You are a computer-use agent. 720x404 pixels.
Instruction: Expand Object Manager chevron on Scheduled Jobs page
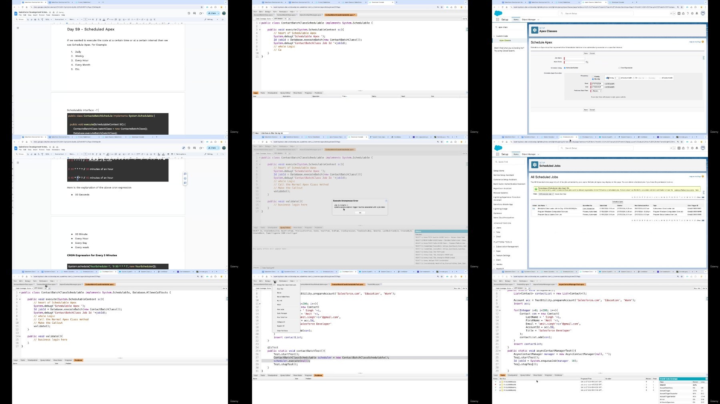(x=538, y=154)
